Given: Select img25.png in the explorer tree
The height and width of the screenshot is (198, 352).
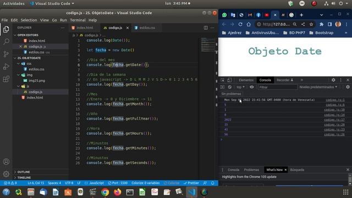Looking at the screenshot, I should (x=37, y=81).
